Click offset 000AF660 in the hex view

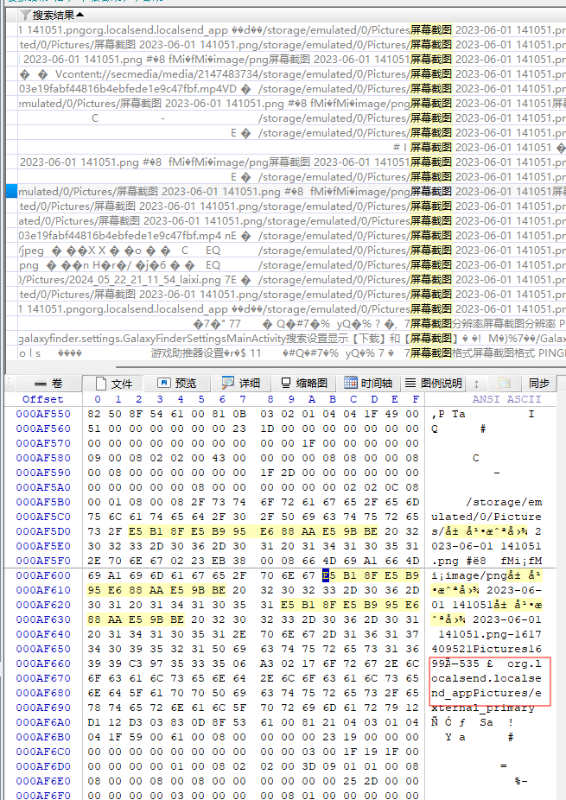point(43,663)
